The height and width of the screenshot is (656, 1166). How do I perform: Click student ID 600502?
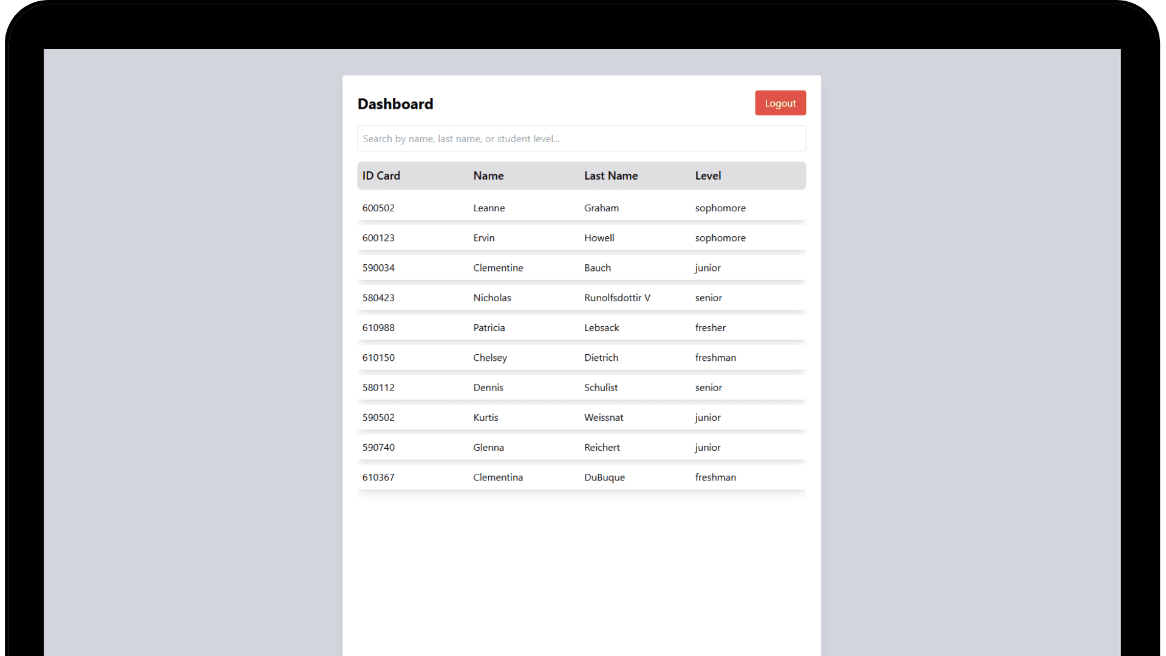point(378,207)
